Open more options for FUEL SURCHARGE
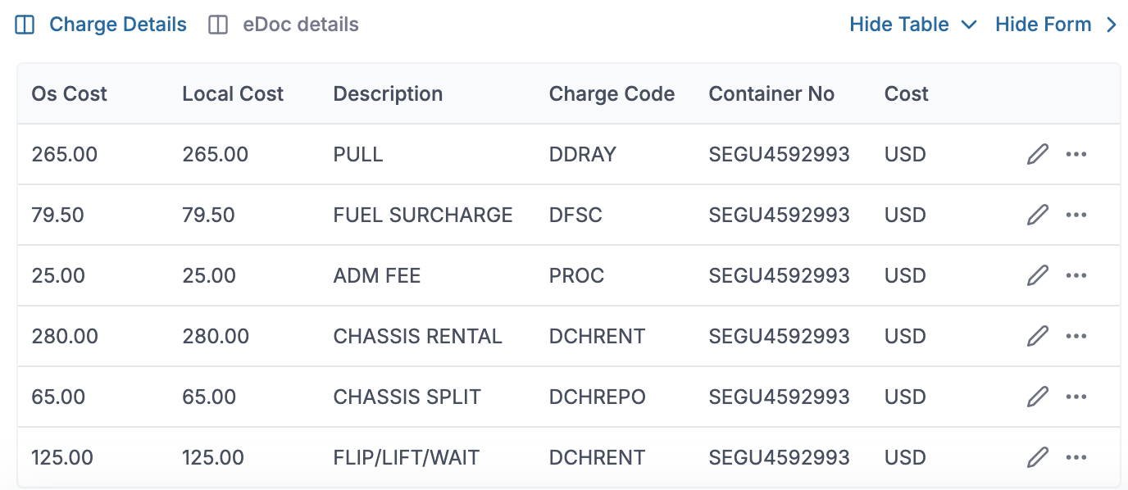 tap(1076, 215)
